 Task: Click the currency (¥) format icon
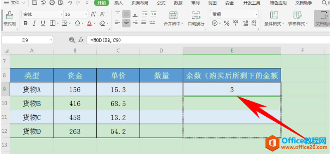click(215, 23)
